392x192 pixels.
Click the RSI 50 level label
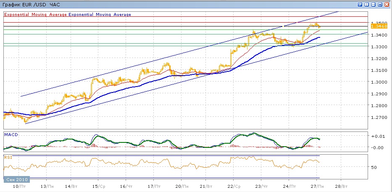pyautogui.click(x=374, y=167)
